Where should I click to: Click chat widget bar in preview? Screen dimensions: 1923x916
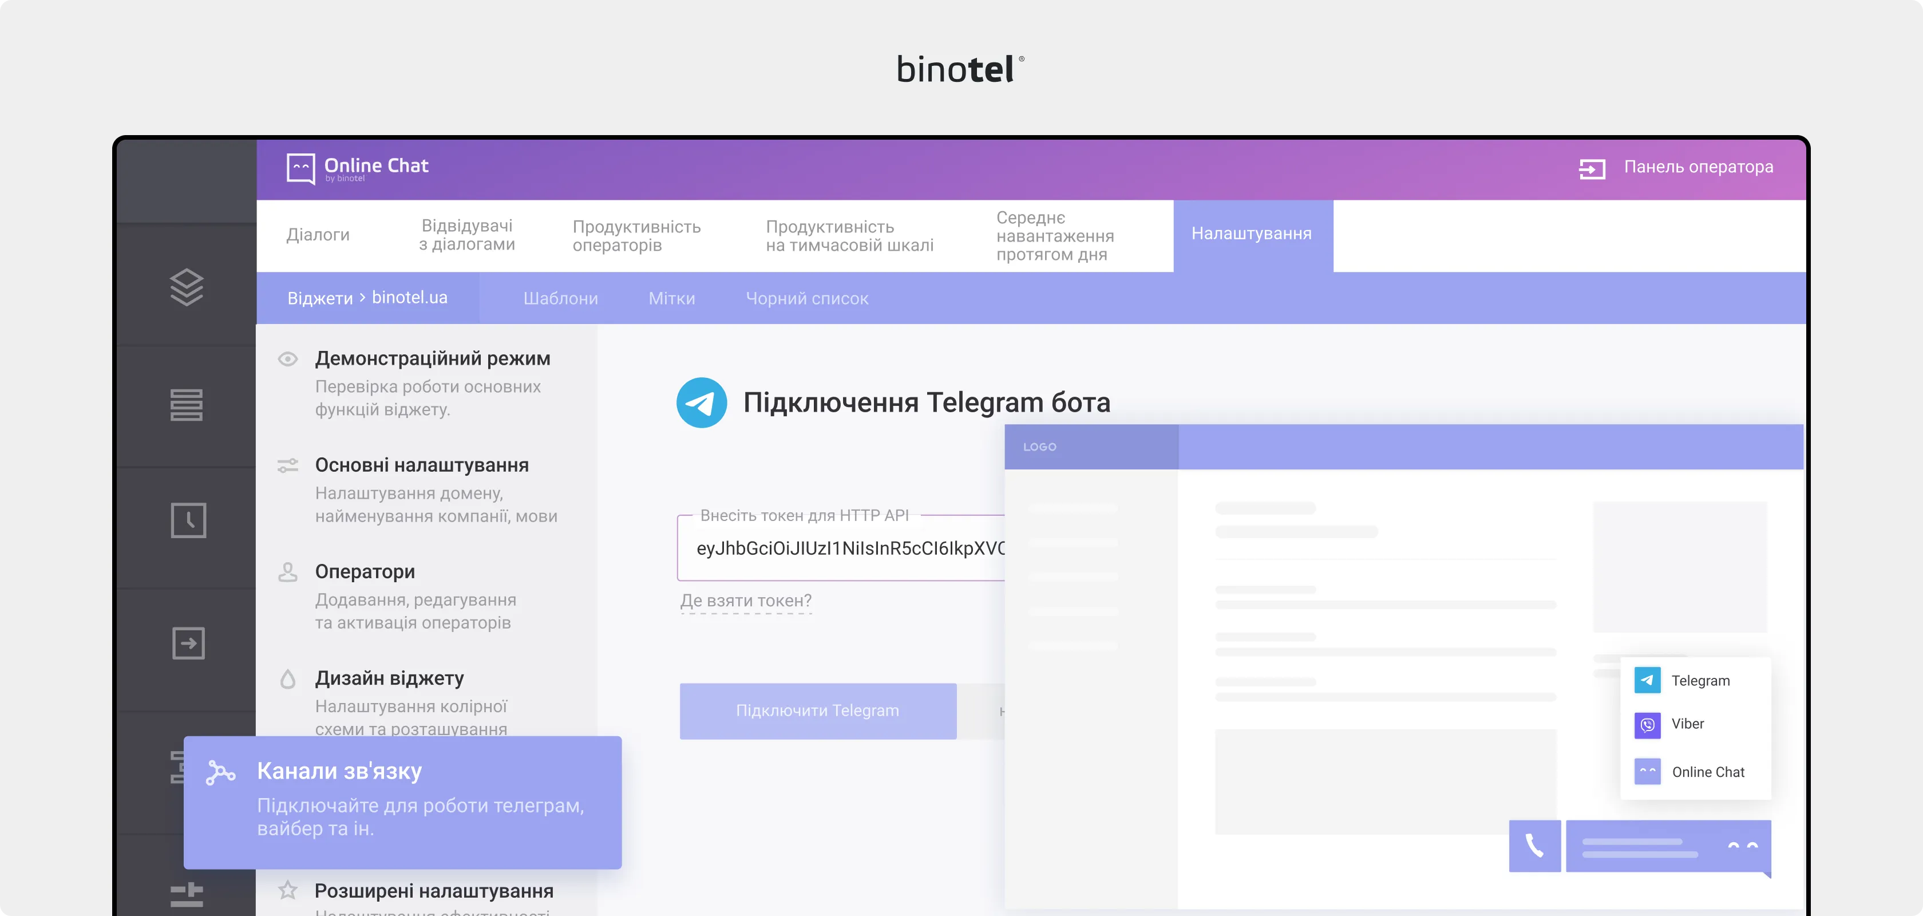coord(1668,846)
